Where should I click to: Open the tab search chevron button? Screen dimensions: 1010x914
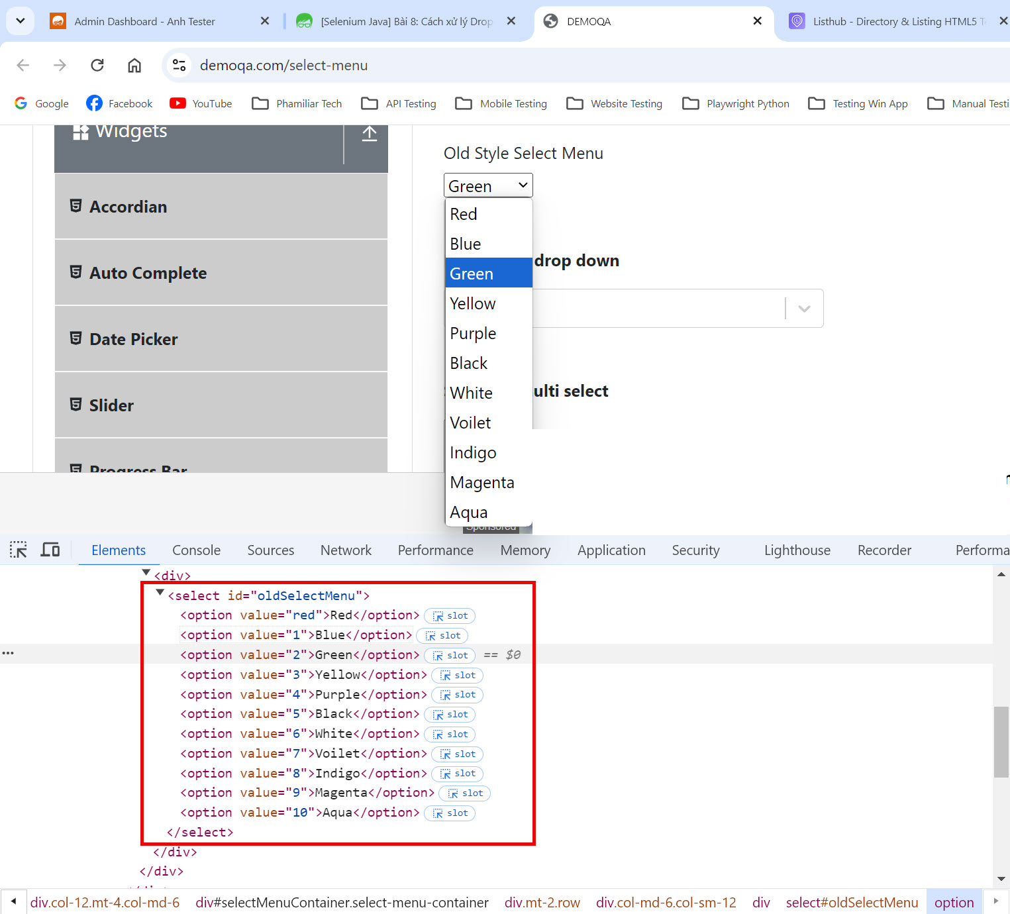pos(20,21)
